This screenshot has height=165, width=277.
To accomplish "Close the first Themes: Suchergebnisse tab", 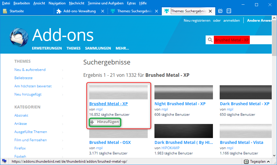I will click(x=156, y=11).
